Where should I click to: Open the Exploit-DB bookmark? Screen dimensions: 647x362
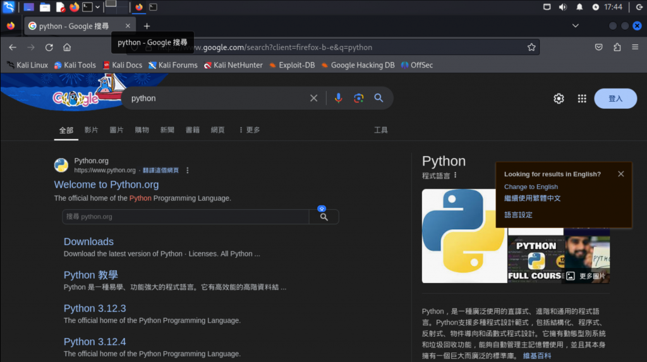292,65
